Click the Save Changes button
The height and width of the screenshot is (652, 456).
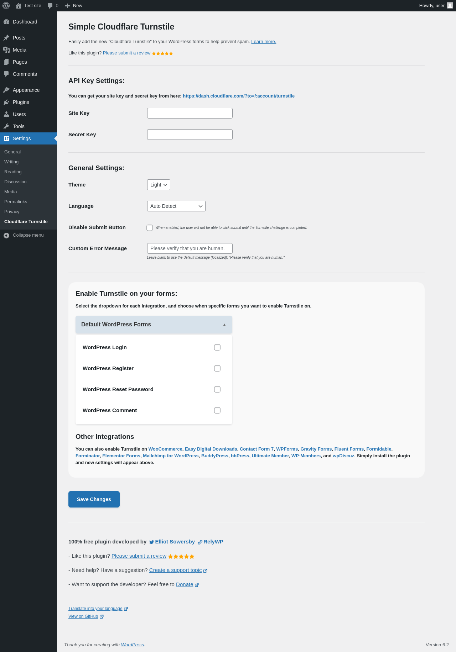[x=94, y=499]
